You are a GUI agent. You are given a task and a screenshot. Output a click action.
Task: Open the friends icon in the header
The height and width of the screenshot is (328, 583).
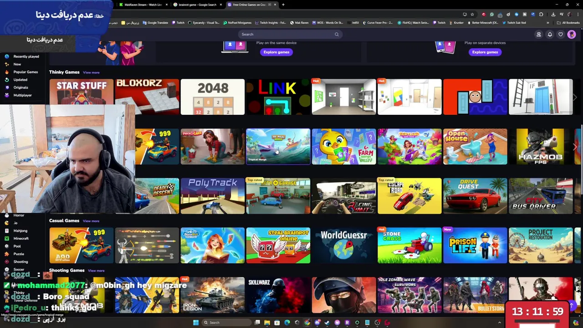(539, 34)
